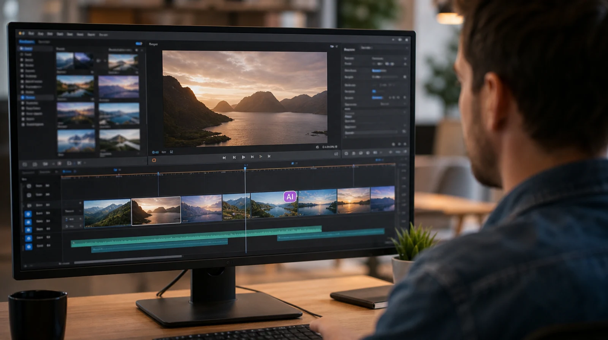Click the sunset video frame in preview
Viewport: 608px width, 340px height.
(245, 98)
